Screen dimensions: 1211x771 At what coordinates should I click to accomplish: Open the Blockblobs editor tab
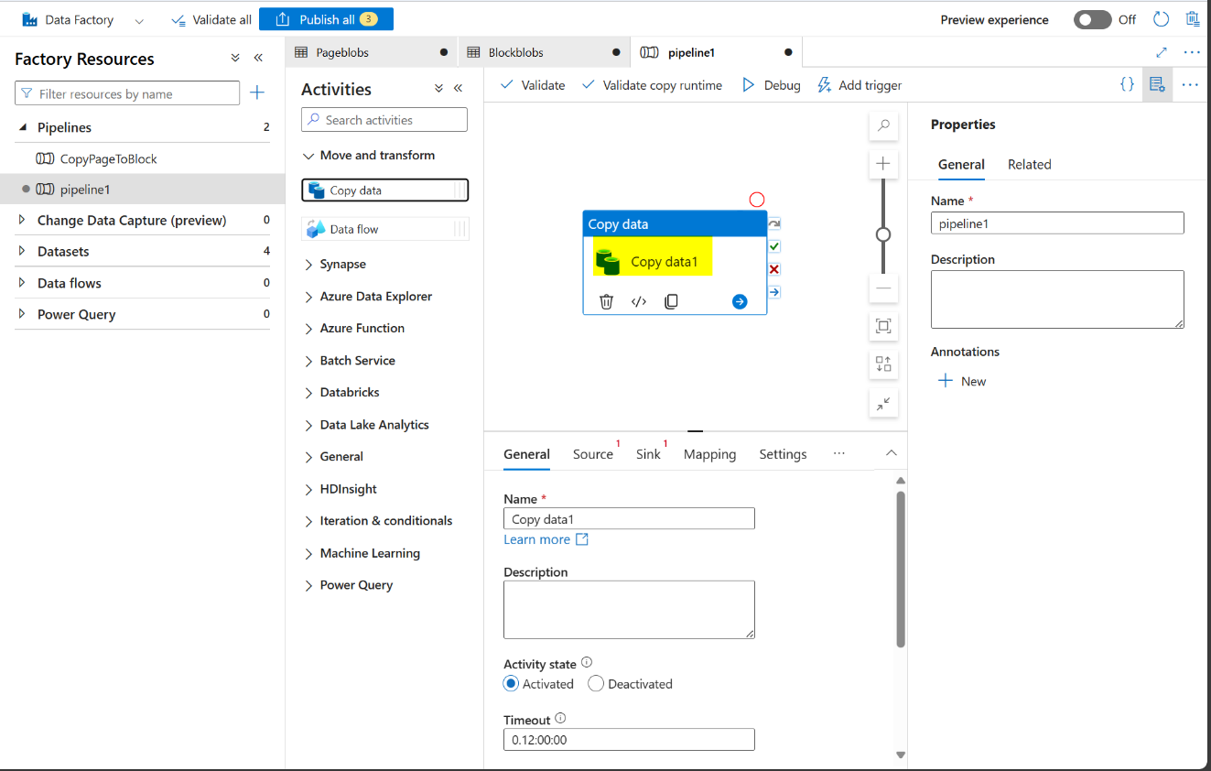coord(516,52)
